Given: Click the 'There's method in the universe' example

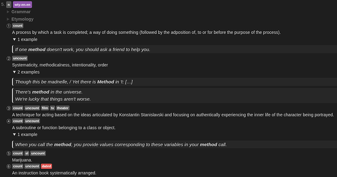Looking at the screenshot, I should (49, 92).
